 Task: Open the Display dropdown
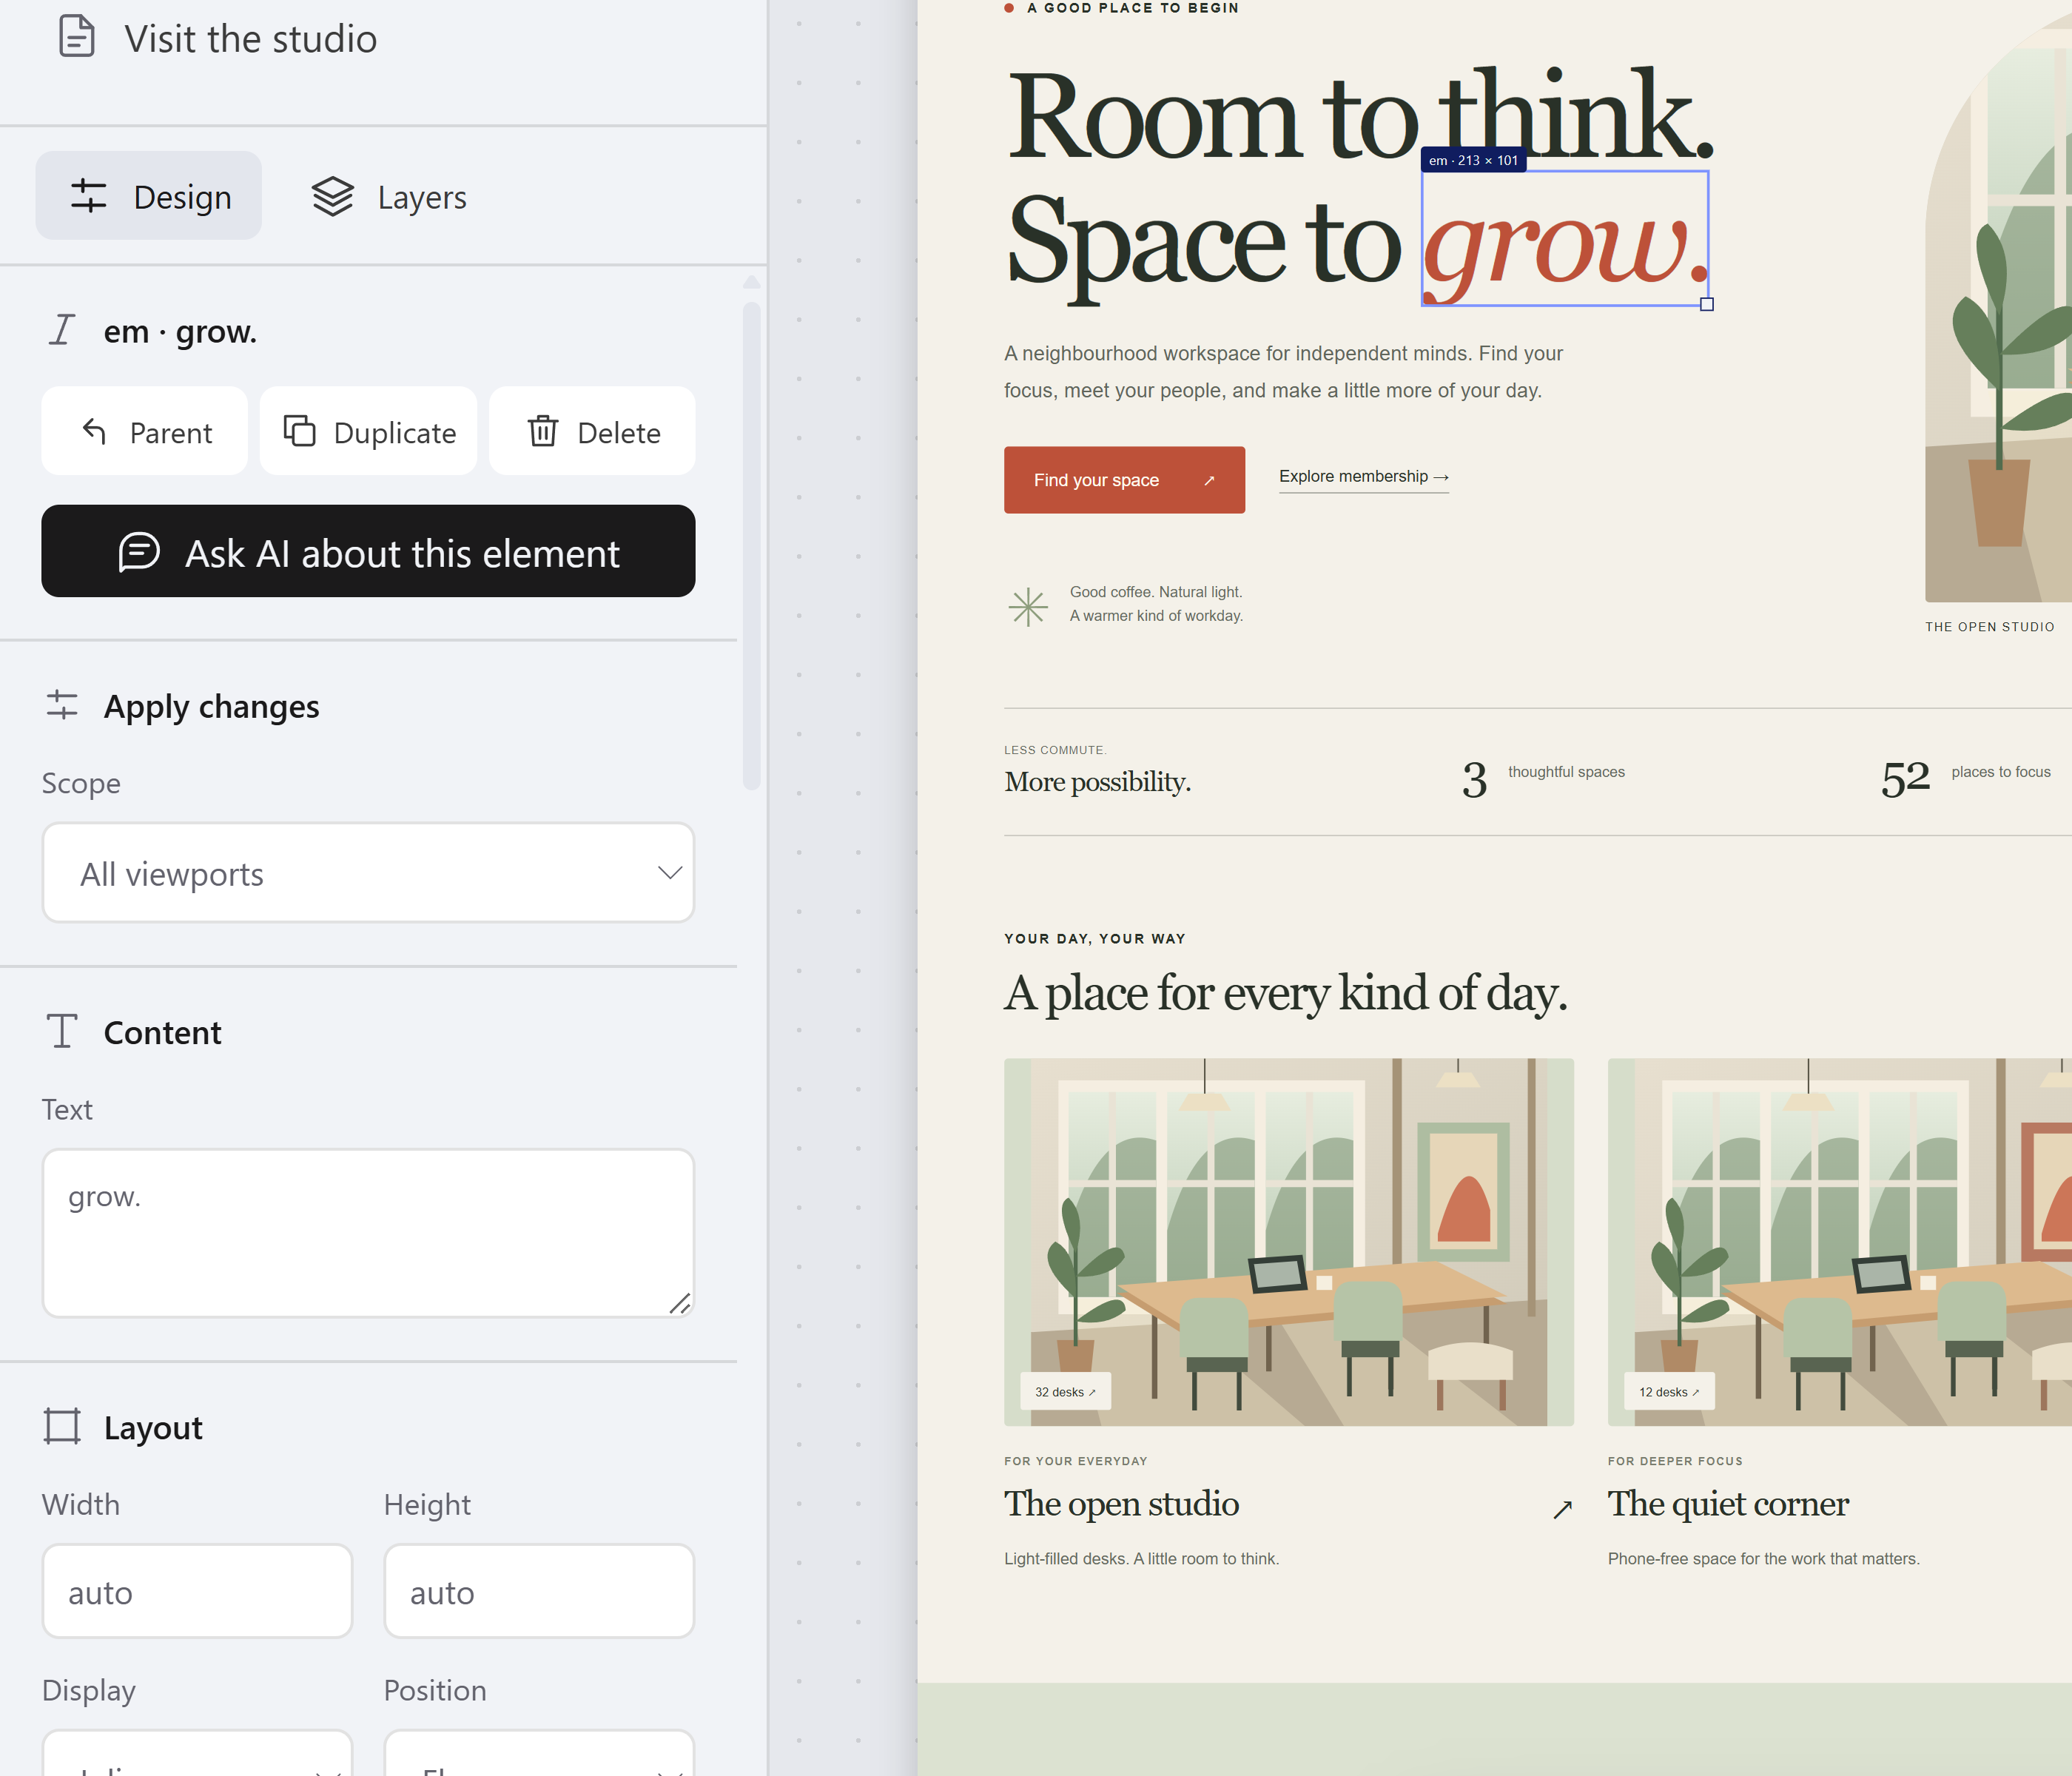(197, 1753)
